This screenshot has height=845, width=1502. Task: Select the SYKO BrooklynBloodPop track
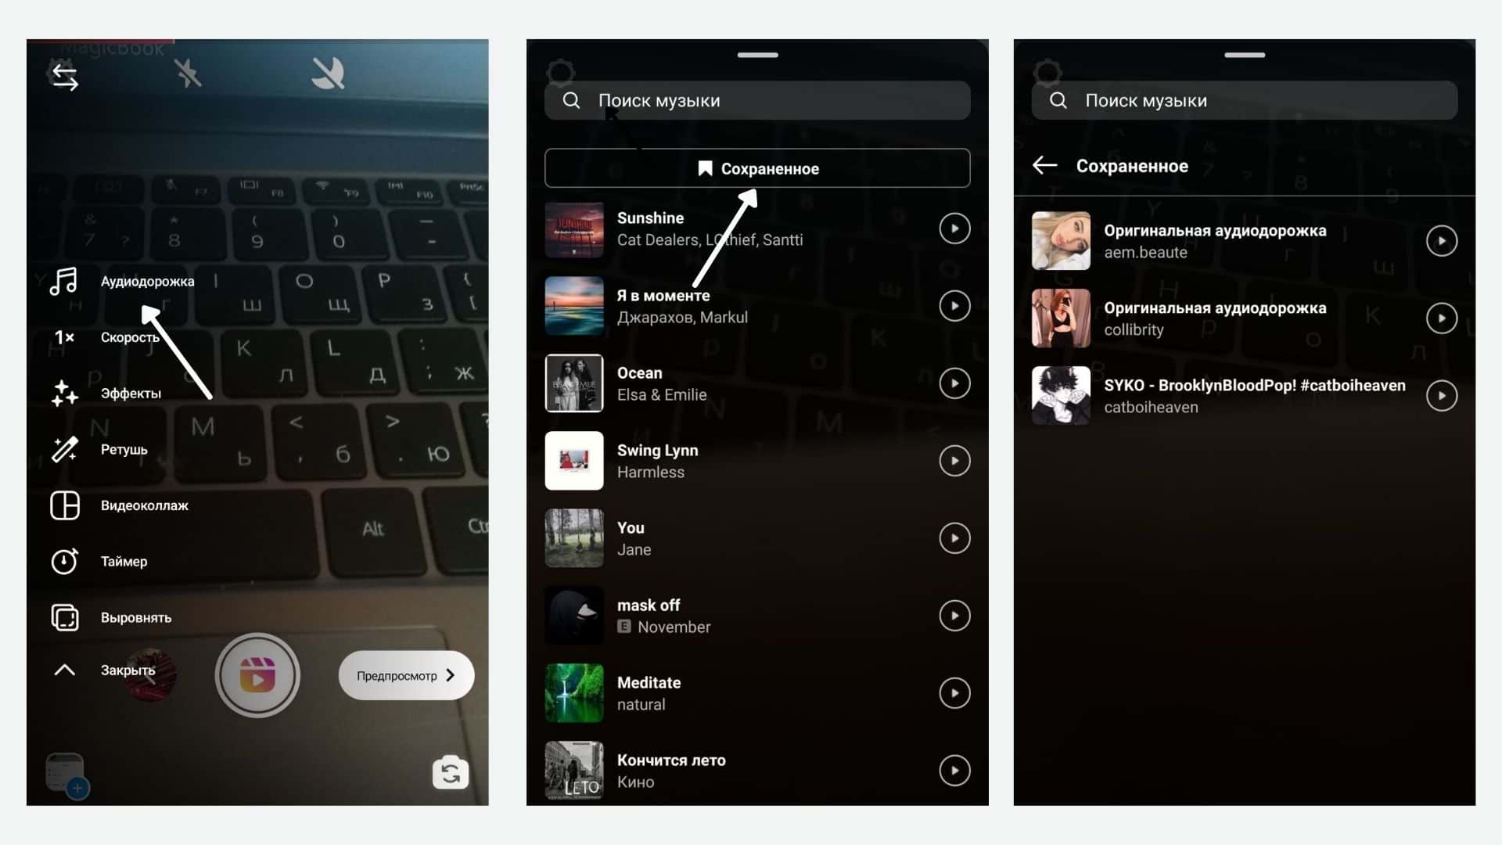pos(1238,396)
